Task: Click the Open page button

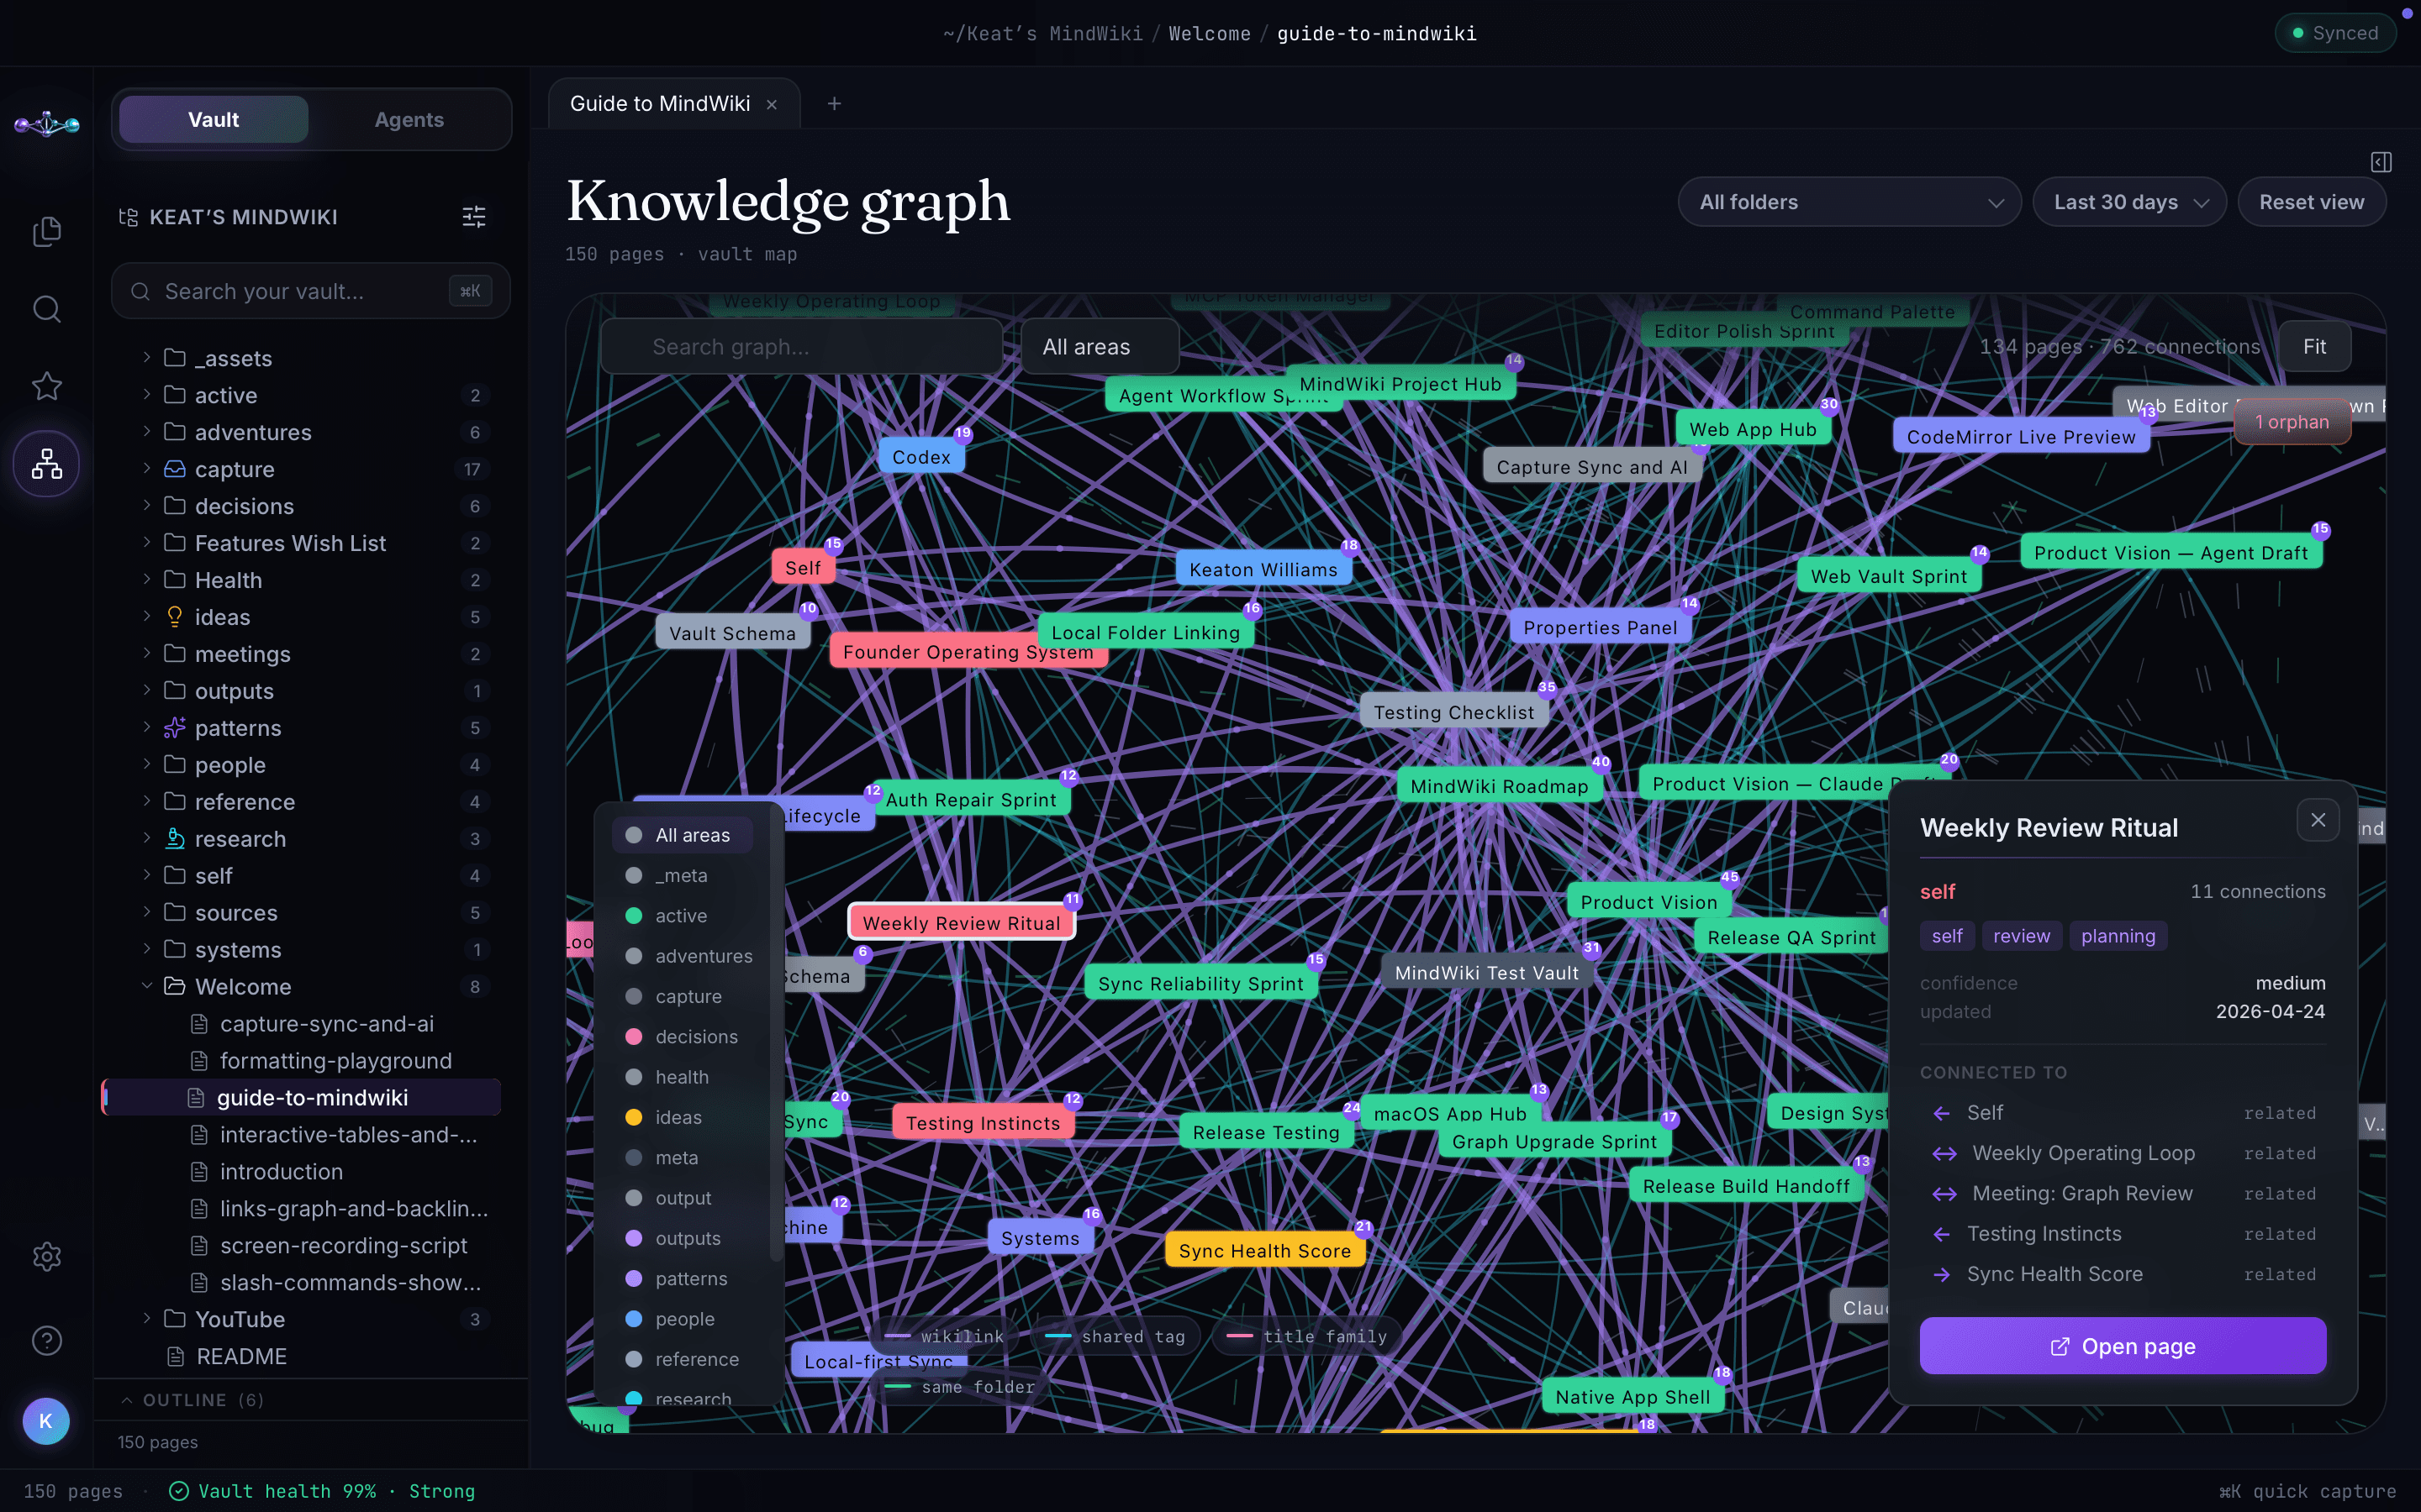Action: pos(2122,1346)
